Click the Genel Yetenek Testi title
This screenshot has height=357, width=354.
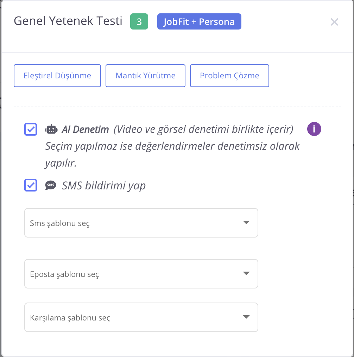tap(68, 21)
